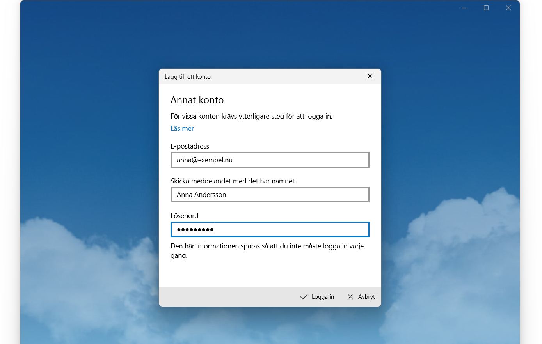The width and height of the screenshot is (542, 344).
Task: Click the Lägg till ett konto dialog title
Action: [x=187, y=76]
